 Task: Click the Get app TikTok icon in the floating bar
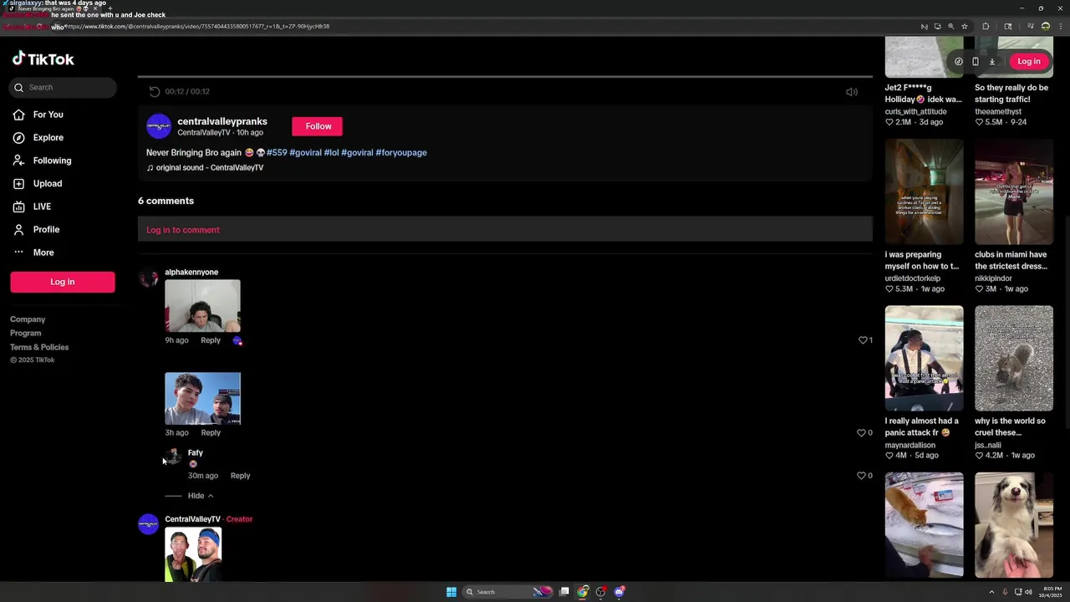tap(959, 61)
